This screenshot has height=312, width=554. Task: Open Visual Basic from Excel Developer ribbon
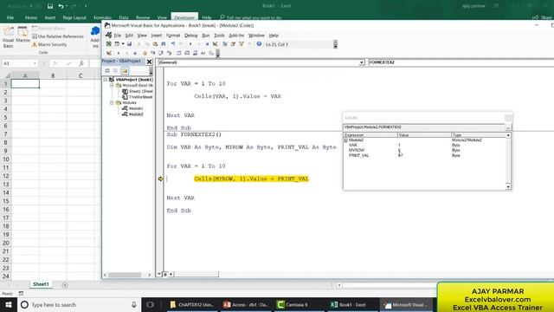[x=8, y=36]
